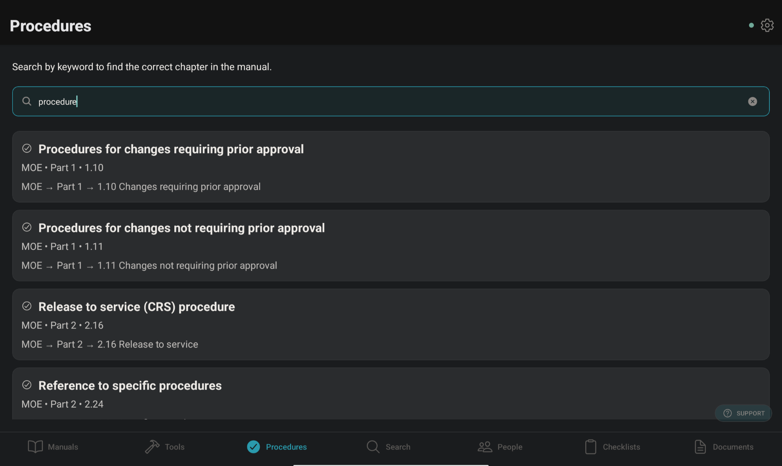This screenshot has width=782, height=466.
Task: Open the settings gear
Action: coord(767,25)
